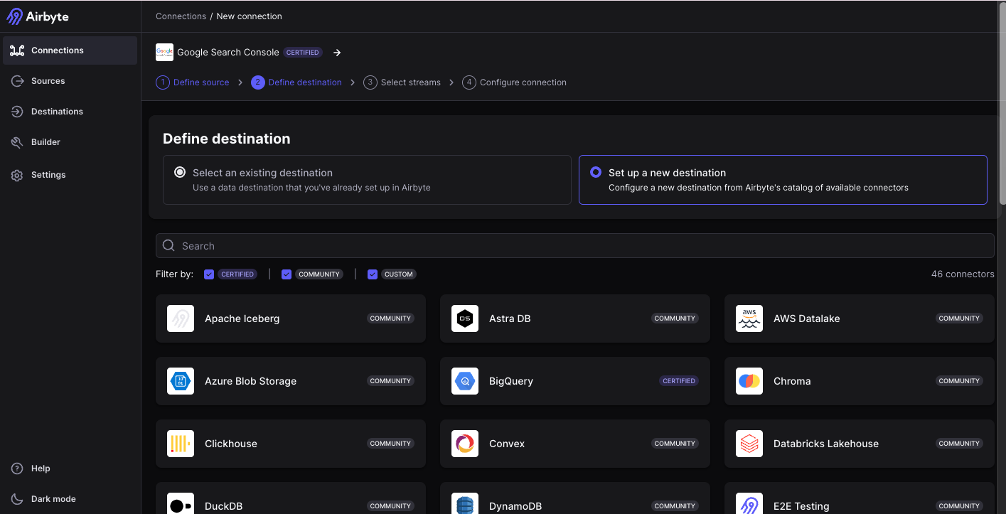Click the Connections breadcrumb link
This screenshot has width=1006, height=514.
(x=181, y=16)
